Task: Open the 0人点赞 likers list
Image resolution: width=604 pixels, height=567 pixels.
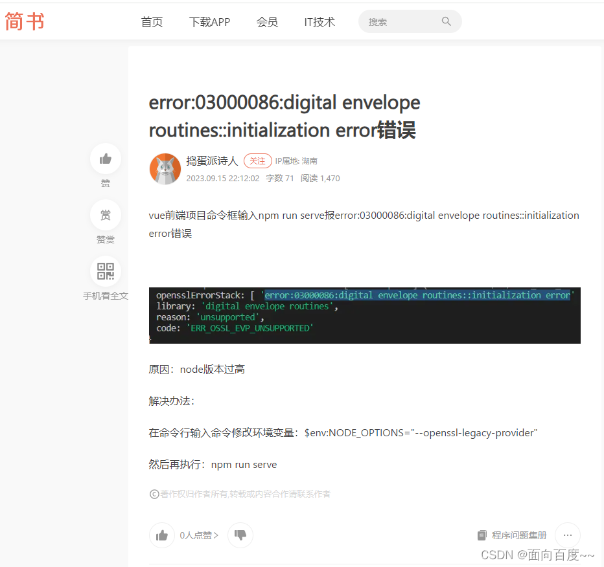Action: pos(199,535)
